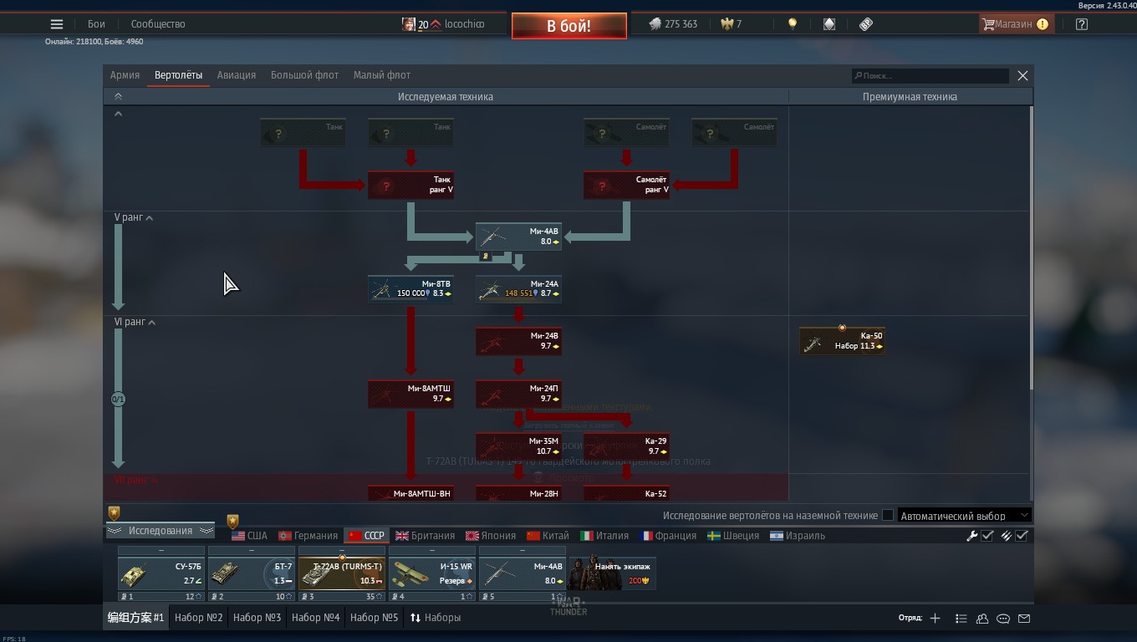
Task: Click the Самолёт ранг V requirement box
Action: 626,185
